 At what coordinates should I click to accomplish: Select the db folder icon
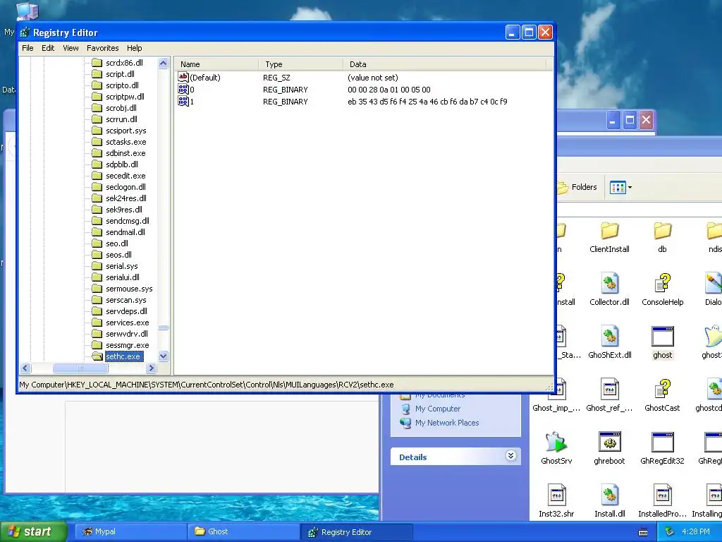point(662,231)
